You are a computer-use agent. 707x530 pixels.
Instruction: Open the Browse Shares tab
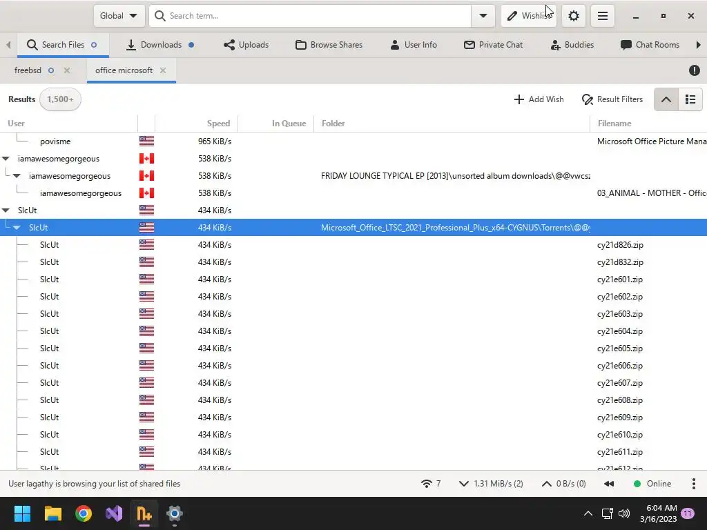tap(329, 45)
